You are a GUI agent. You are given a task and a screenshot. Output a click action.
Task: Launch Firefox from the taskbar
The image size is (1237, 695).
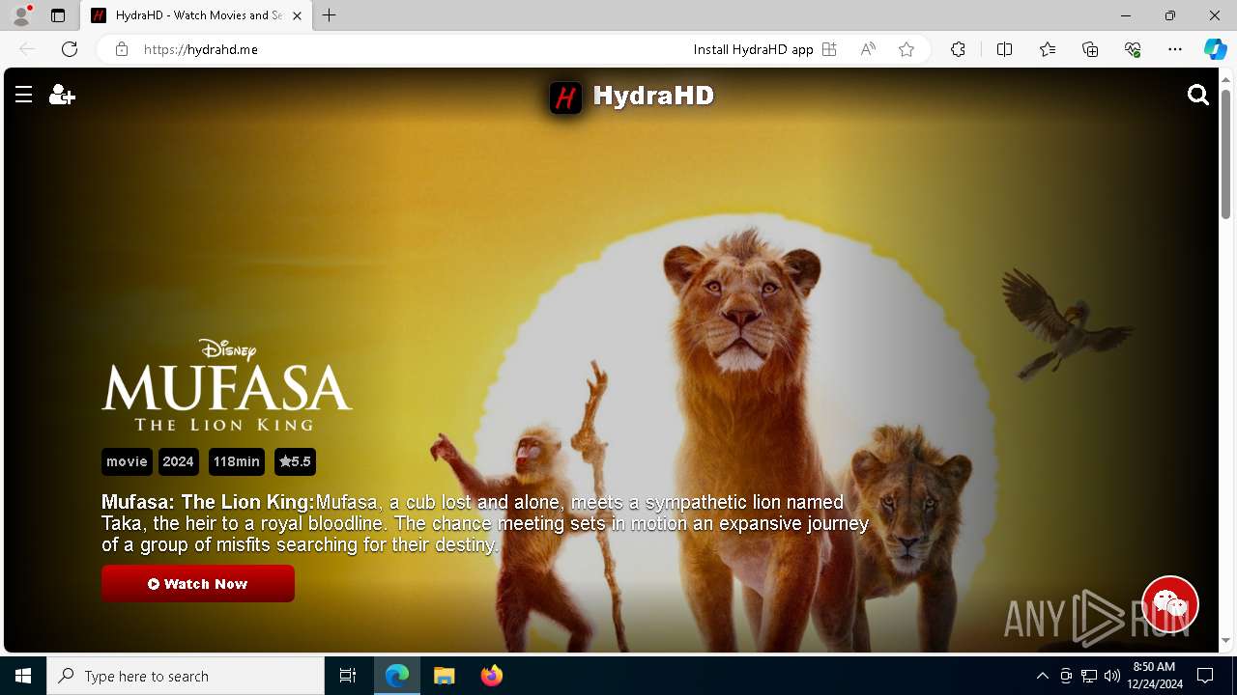492,676
